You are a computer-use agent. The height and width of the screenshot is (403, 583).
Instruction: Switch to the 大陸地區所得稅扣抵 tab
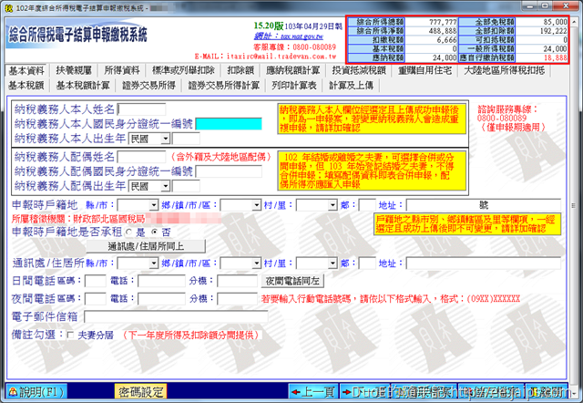(x=504, y=70)
